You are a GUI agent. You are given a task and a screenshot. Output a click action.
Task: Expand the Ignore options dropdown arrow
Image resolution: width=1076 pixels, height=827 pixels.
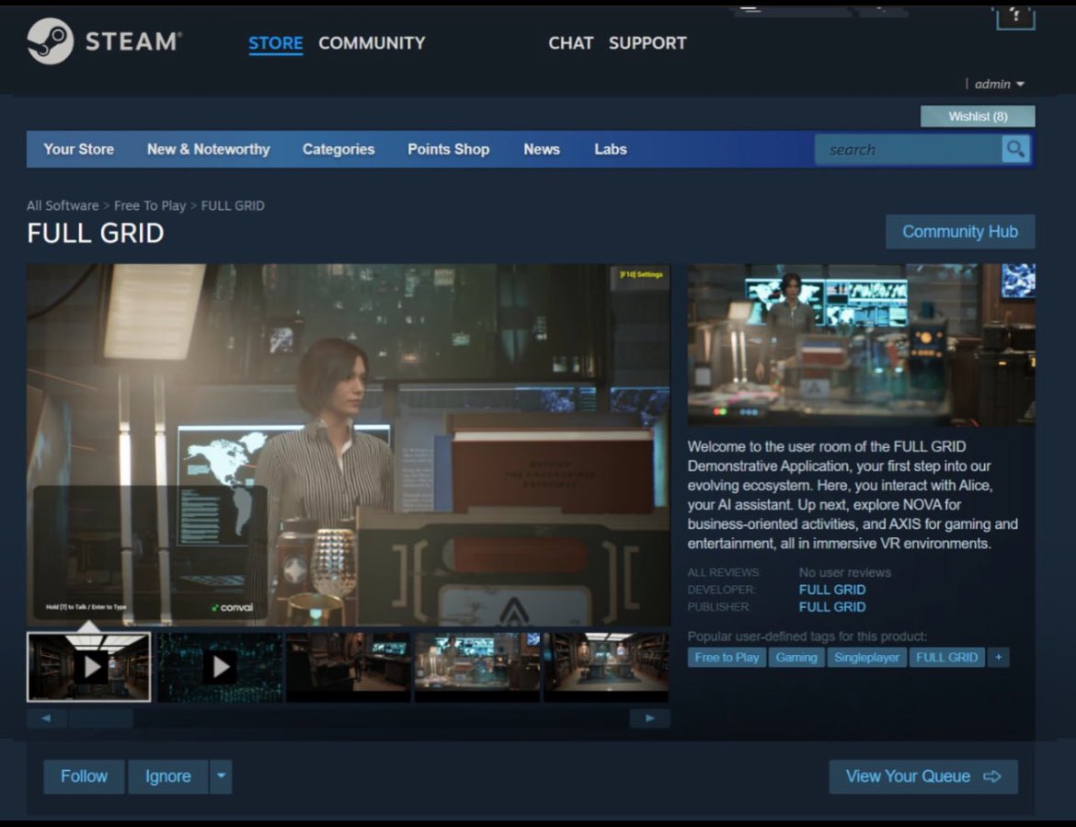tap(221, 776)
